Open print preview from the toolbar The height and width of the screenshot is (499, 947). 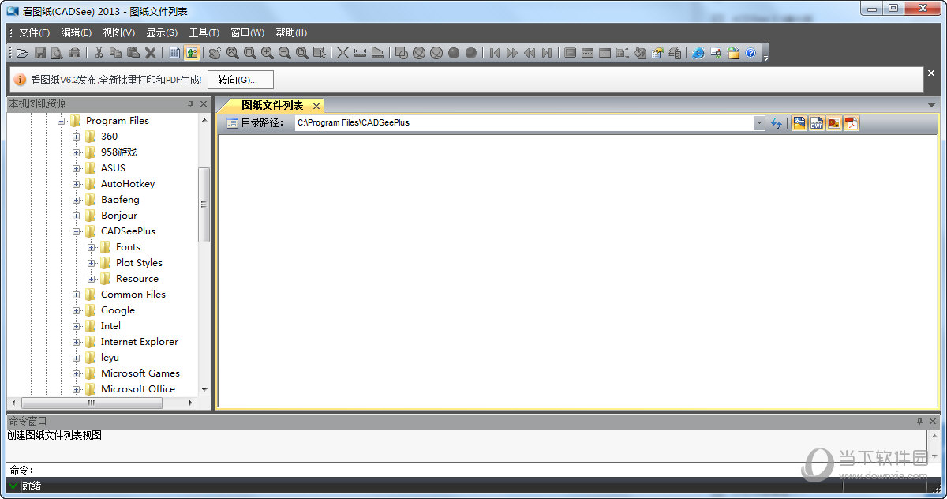click(x=57, y=53)
